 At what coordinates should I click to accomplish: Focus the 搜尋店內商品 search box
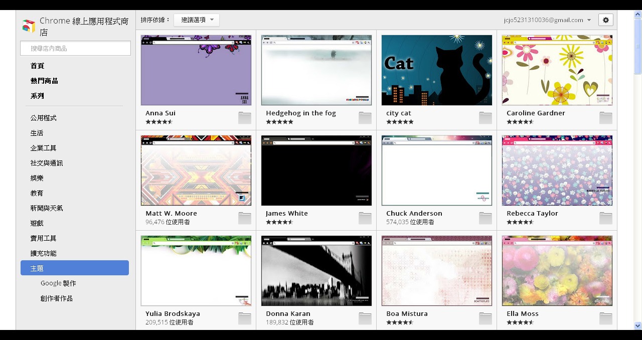75,48
